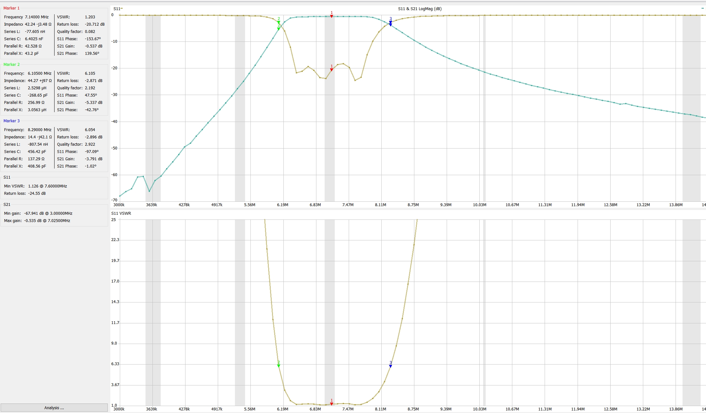
Task: Click Marker 3 impedance 14.4 -j42.1 Ω
Action: (40, 137)
